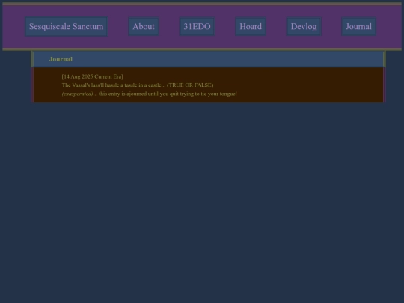Click the line starting 'The Vassal's lass'll hassle'
Image resolution: width=404 pixels, height=303 pixels.
tap(138, 85)
